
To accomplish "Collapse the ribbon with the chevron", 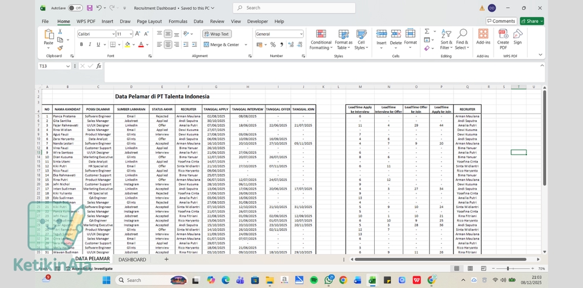I will click(540, 55).
